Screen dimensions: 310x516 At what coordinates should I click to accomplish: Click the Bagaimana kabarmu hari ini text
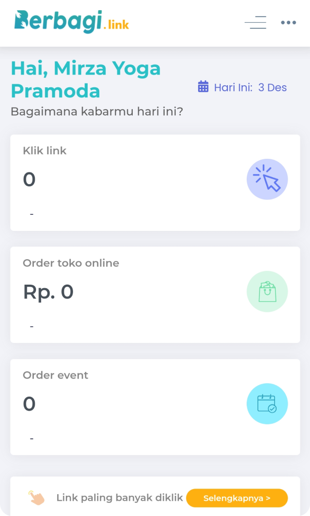[97, 111]
